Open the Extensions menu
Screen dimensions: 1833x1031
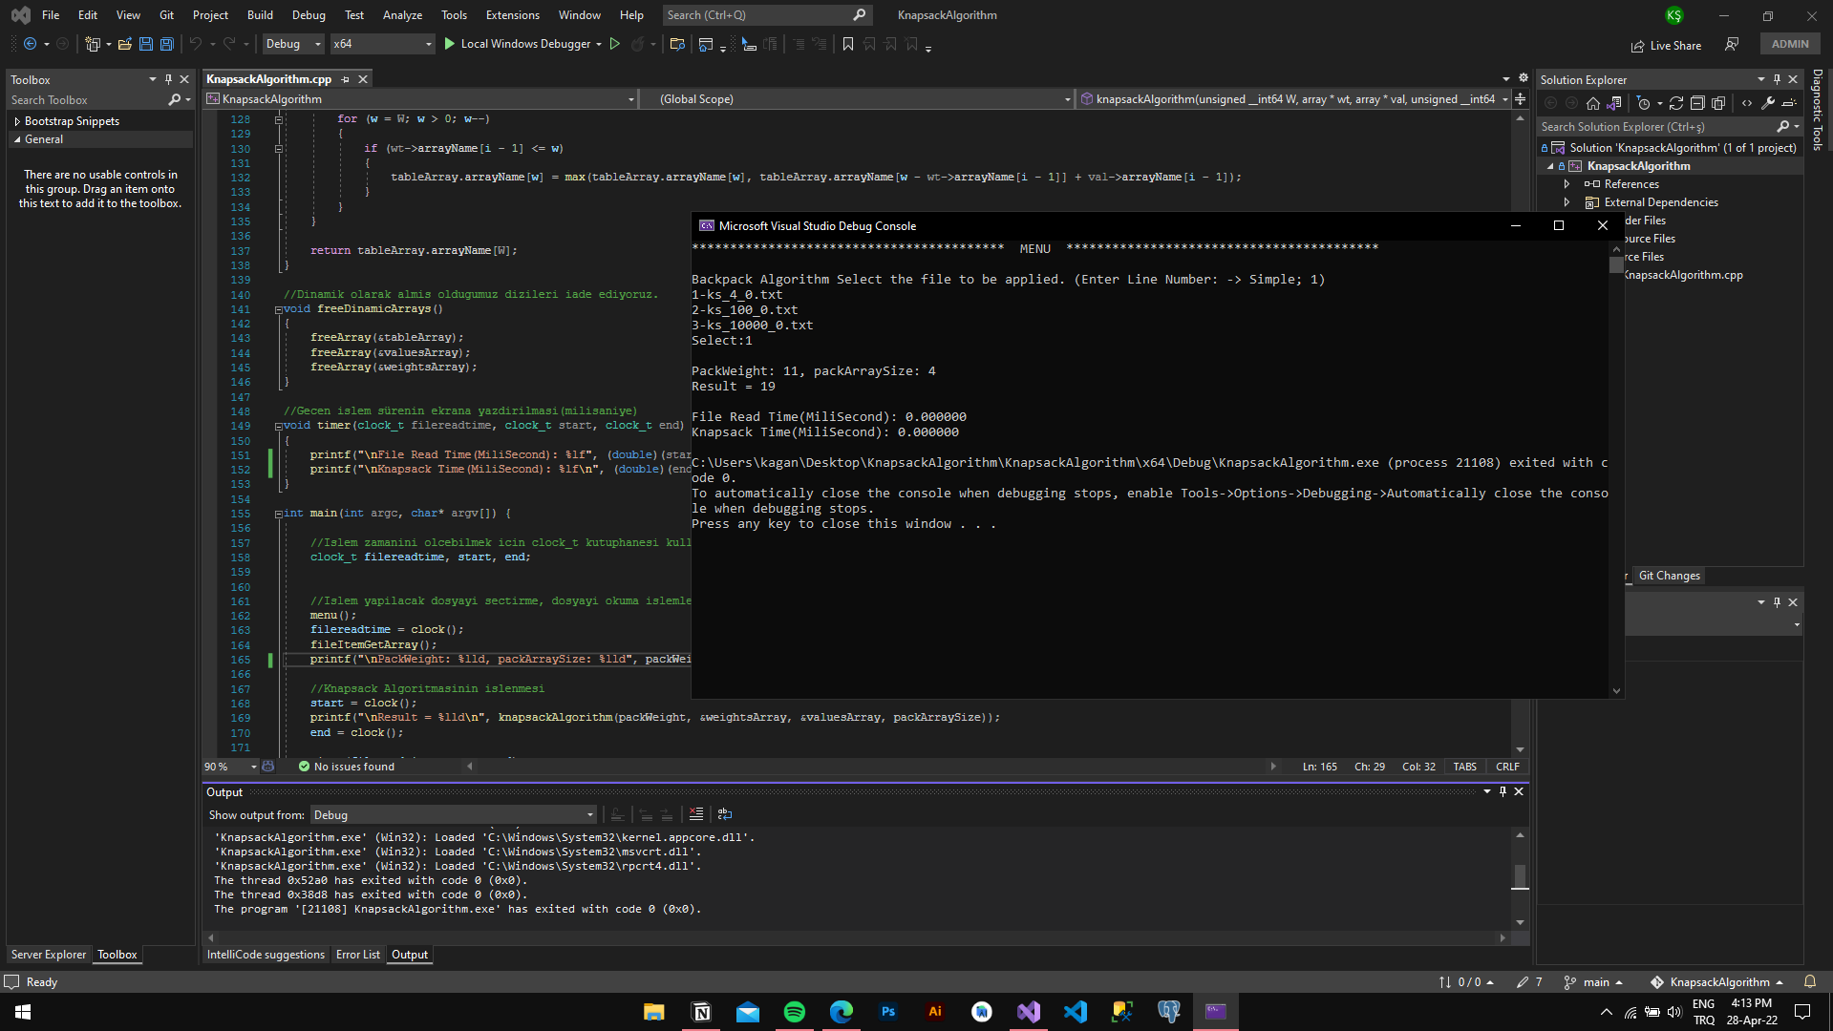(x=513, y=14)
